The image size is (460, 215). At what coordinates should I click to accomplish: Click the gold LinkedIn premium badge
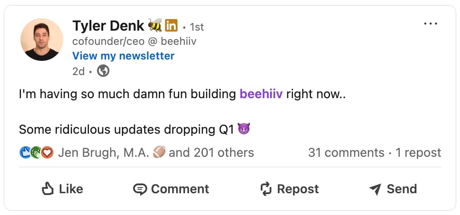pyautogui.click(x=171, y=26)
